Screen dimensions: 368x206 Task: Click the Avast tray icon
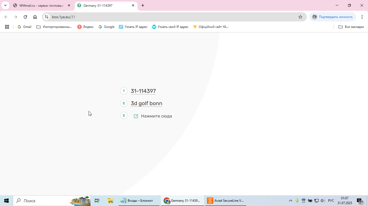pos(304,201)
